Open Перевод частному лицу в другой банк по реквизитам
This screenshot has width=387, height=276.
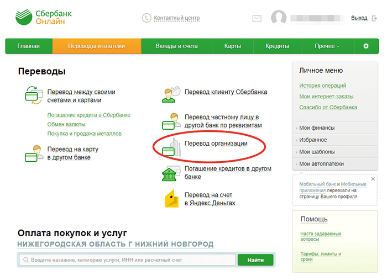[223, 121]
